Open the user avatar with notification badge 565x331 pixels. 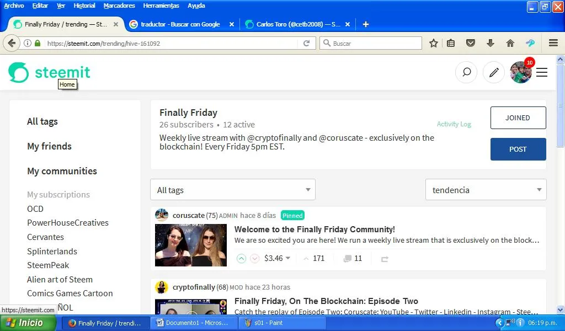point(521,72)
